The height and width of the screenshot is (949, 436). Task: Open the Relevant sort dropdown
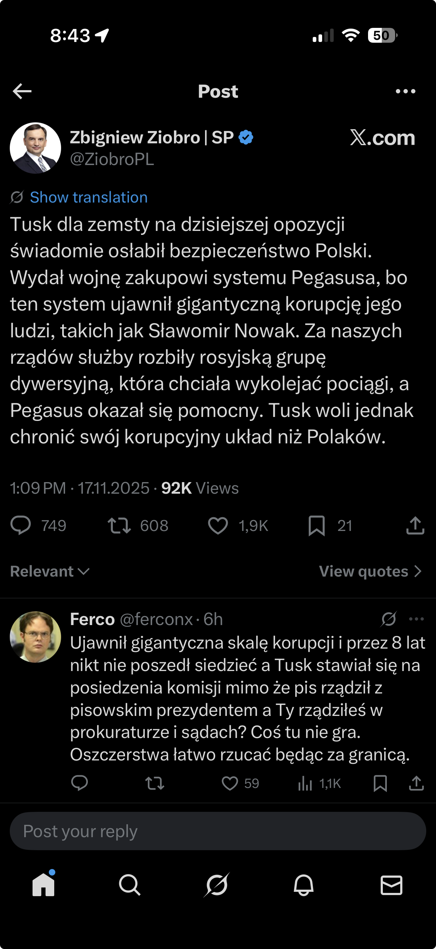(50, 571)
